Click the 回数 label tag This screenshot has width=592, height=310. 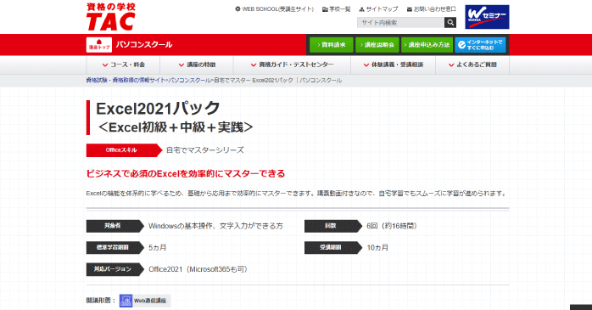[x=333, y=226]
